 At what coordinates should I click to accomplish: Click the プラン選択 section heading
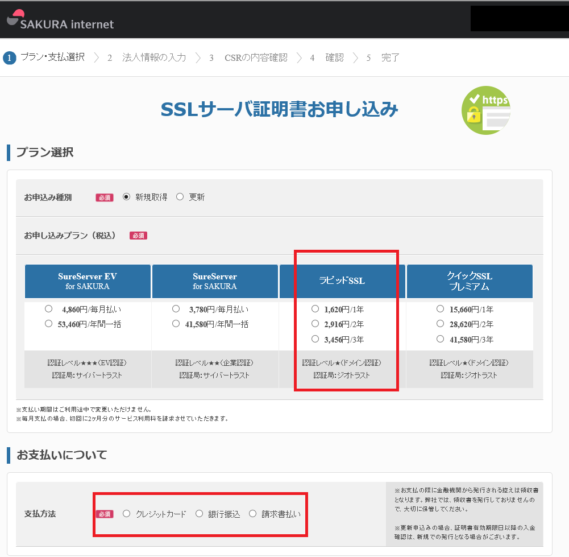(45, 152)
